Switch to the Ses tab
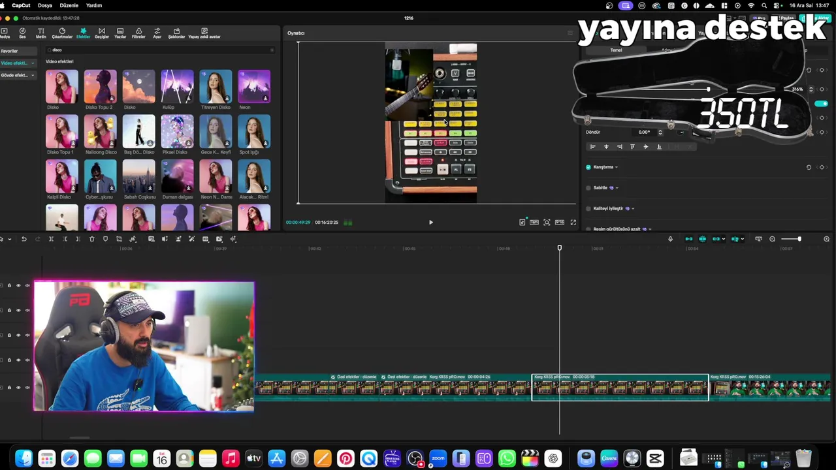The height and width of the screenshot is (470, 836). (x=22, y=33)
